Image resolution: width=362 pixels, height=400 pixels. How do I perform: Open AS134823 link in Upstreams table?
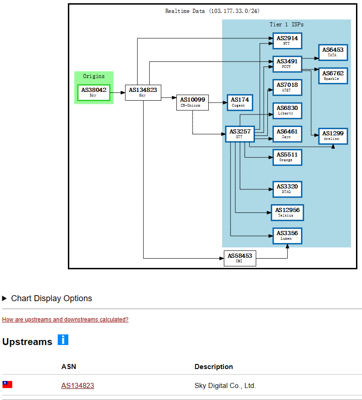click(78, 386)
